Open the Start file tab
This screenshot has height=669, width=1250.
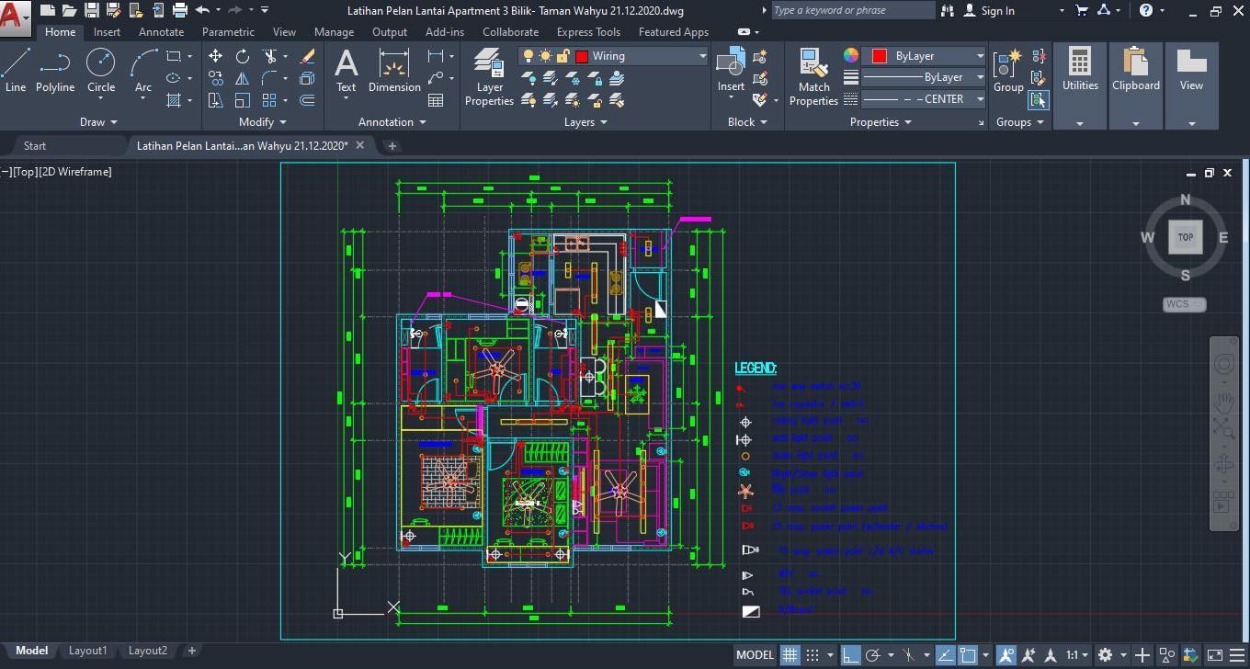point(35,146)
